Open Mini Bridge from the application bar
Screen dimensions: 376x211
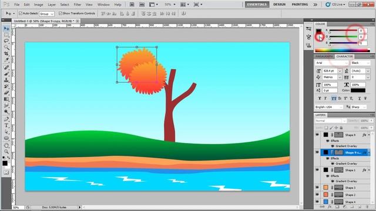tap(142, 4)
